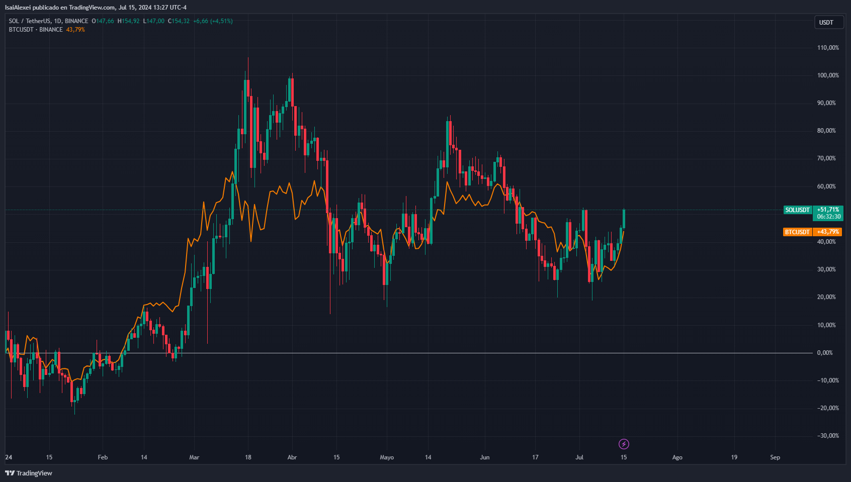Screen dimensions: 851x482
Task: Click the 06:32:30 candle countdown timer
Action: tap(829, 217)
